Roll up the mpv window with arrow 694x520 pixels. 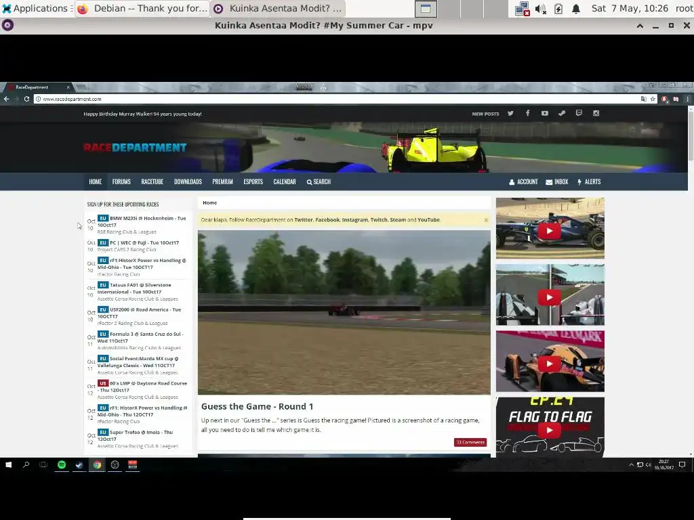pos(640,26)
